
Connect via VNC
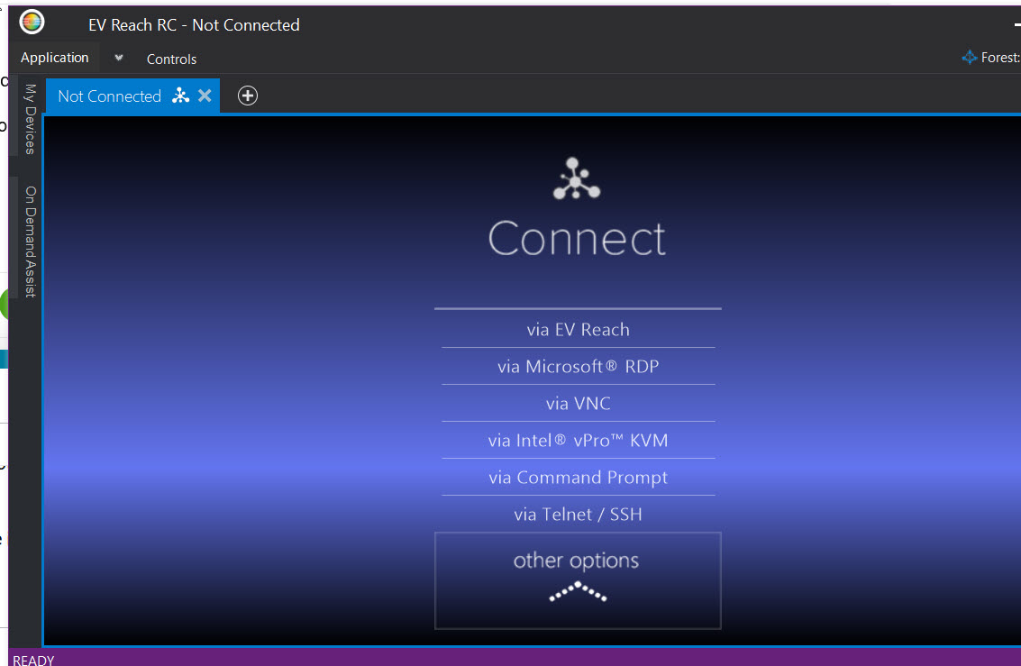click(578, 403)
